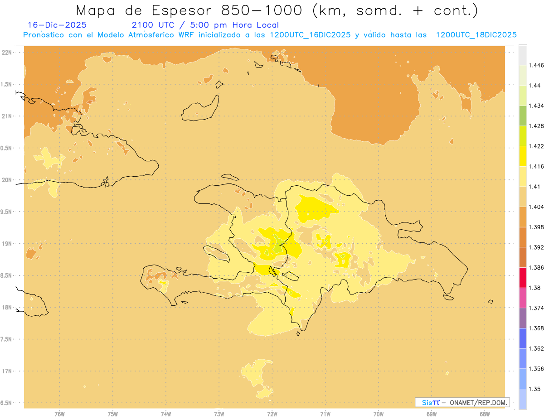Click the "75W" longitude label
This screenshot has width=544, height=420.
coord(112,414)
